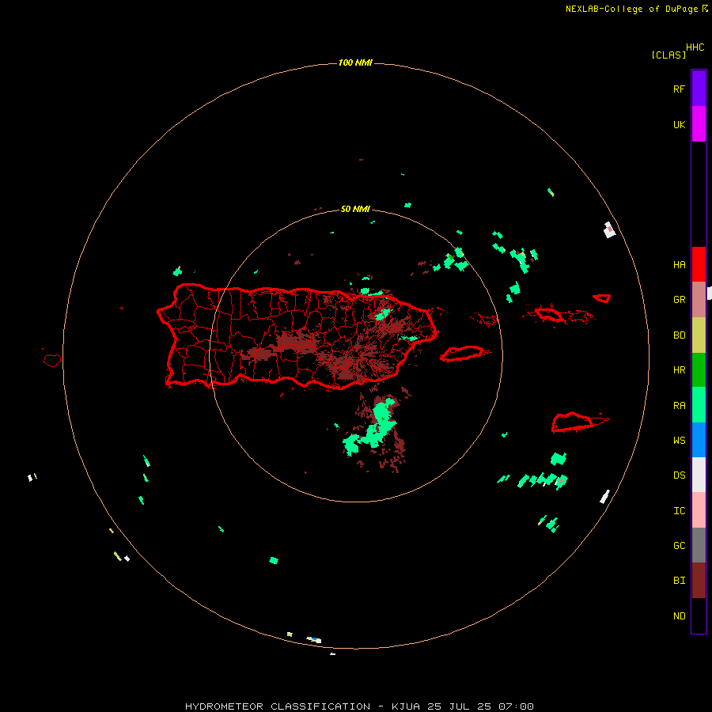Click the HA legend label
The height and width of the screenshot is (712, 712).
pos(679,264)
